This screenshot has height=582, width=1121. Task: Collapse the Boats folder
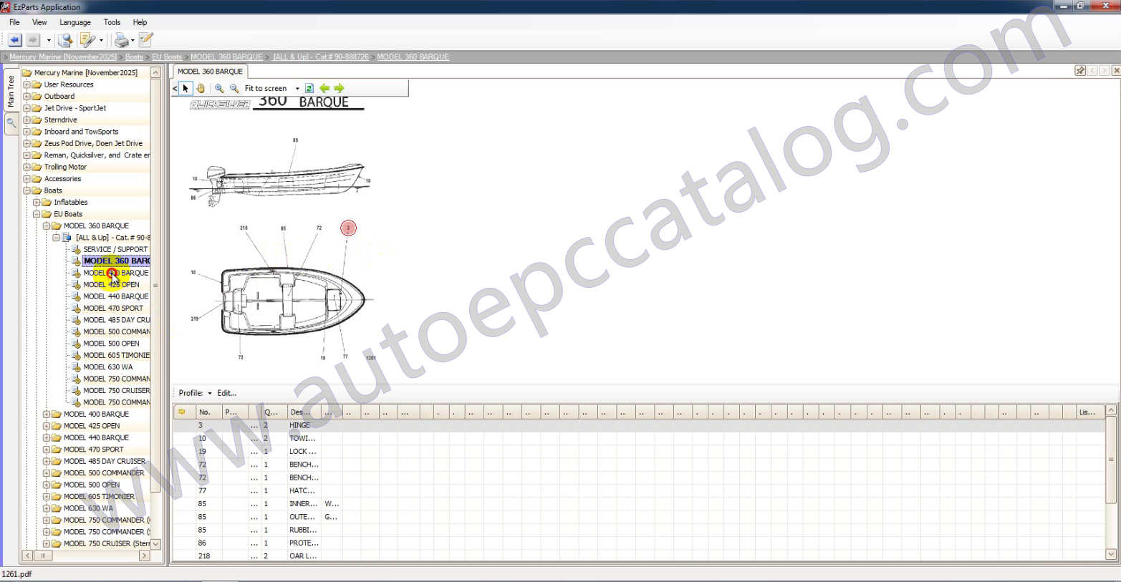pos(27,190)
